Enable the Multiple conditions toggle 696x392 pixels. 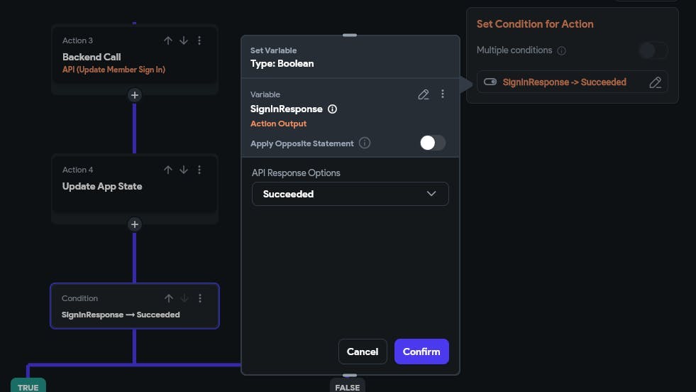point(653,50)
